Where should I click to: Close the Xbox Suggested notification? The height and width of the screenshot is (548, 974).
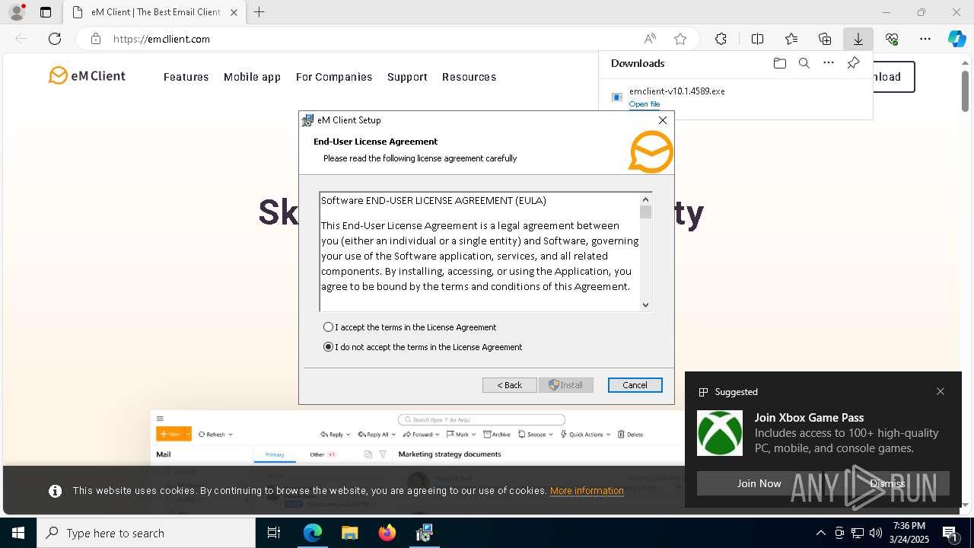[x=941, y=391]
